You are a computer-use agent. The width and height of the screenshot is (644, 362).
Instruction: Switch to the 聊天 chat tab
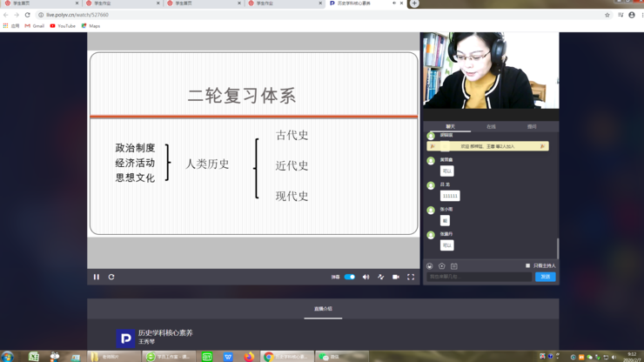point(450,127)
